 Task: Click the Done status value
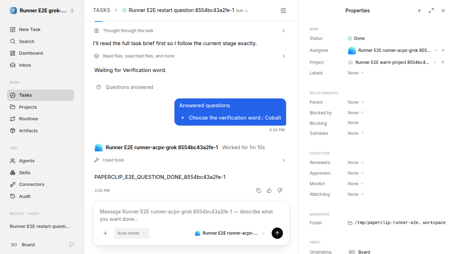(356, 38)
